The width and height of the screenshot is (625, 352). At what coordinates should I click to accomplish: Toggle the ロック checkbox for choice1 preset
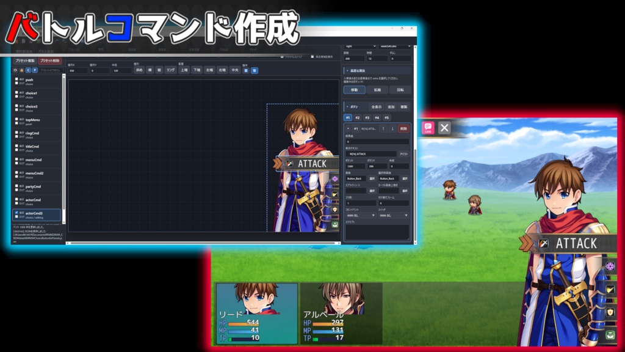point(16,96)
